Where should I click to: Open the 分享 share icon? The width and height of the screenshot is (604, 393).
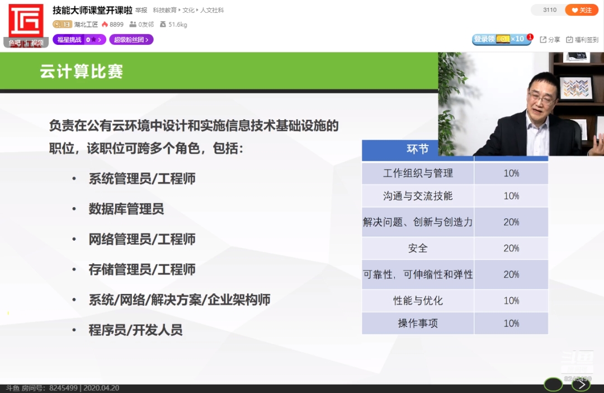pyautogui.click(x=550, y=40)
